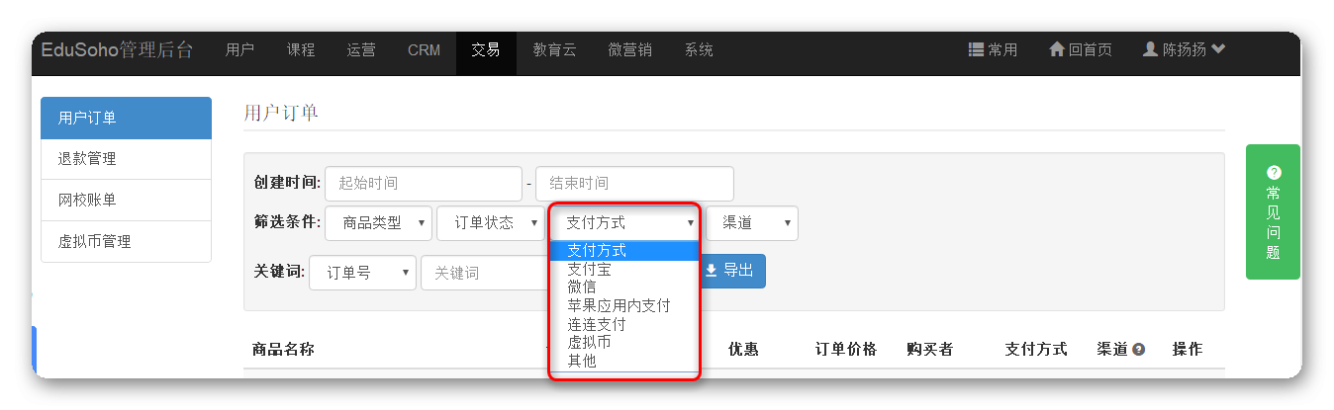Switch to the 课程 navigation tab
This screenshot has height=410, width=1334.
click(301, 49)
